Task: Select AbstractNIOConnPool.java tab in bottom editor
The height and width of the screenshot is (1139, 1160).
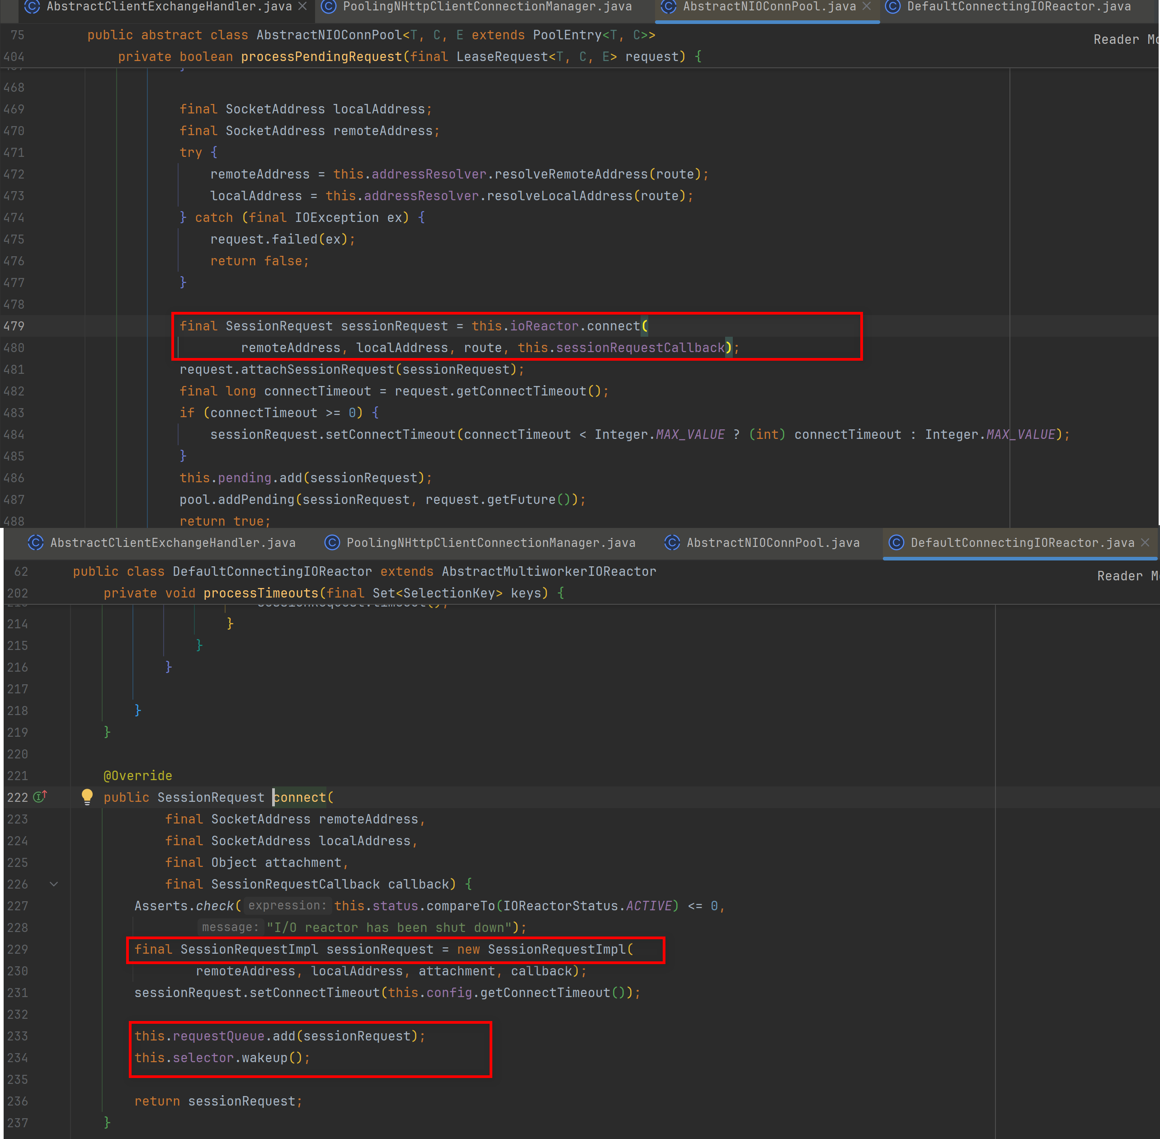Action: tap(773, 542)
